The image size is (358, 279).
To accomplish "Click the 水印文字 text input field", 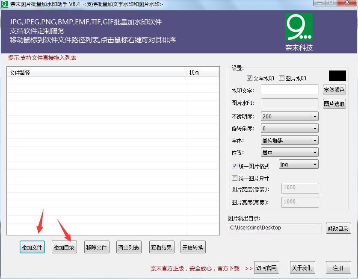I will [x=290, y=90].
